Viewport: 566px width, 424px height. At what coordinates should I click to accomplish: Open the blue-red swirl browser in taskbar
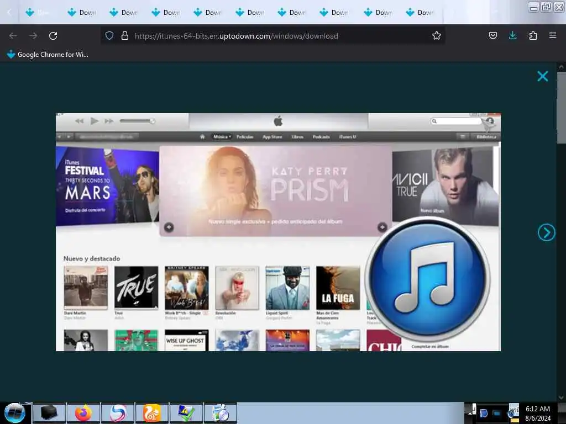(x=118, y=413)
